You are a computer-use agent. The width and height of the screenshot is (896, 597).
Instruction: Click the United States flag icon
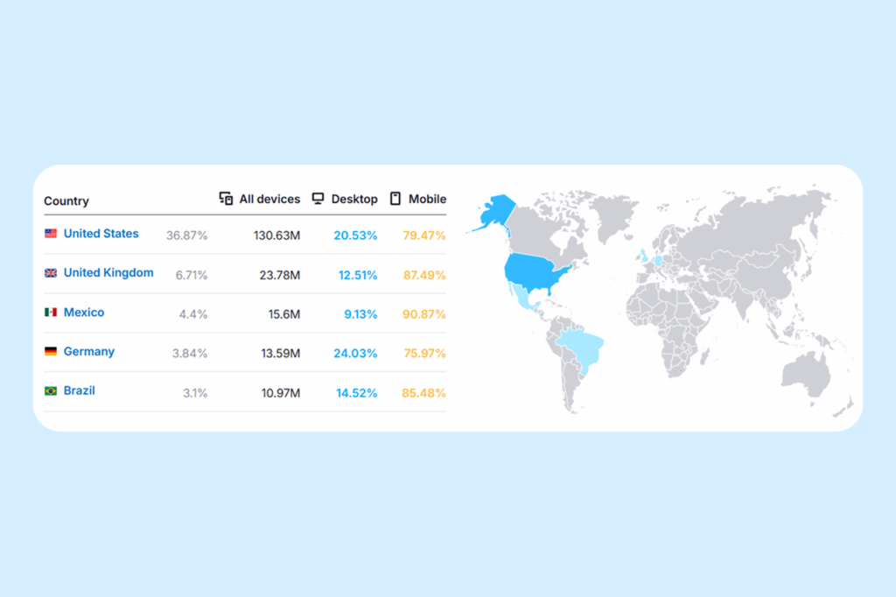tap(51, 234)
